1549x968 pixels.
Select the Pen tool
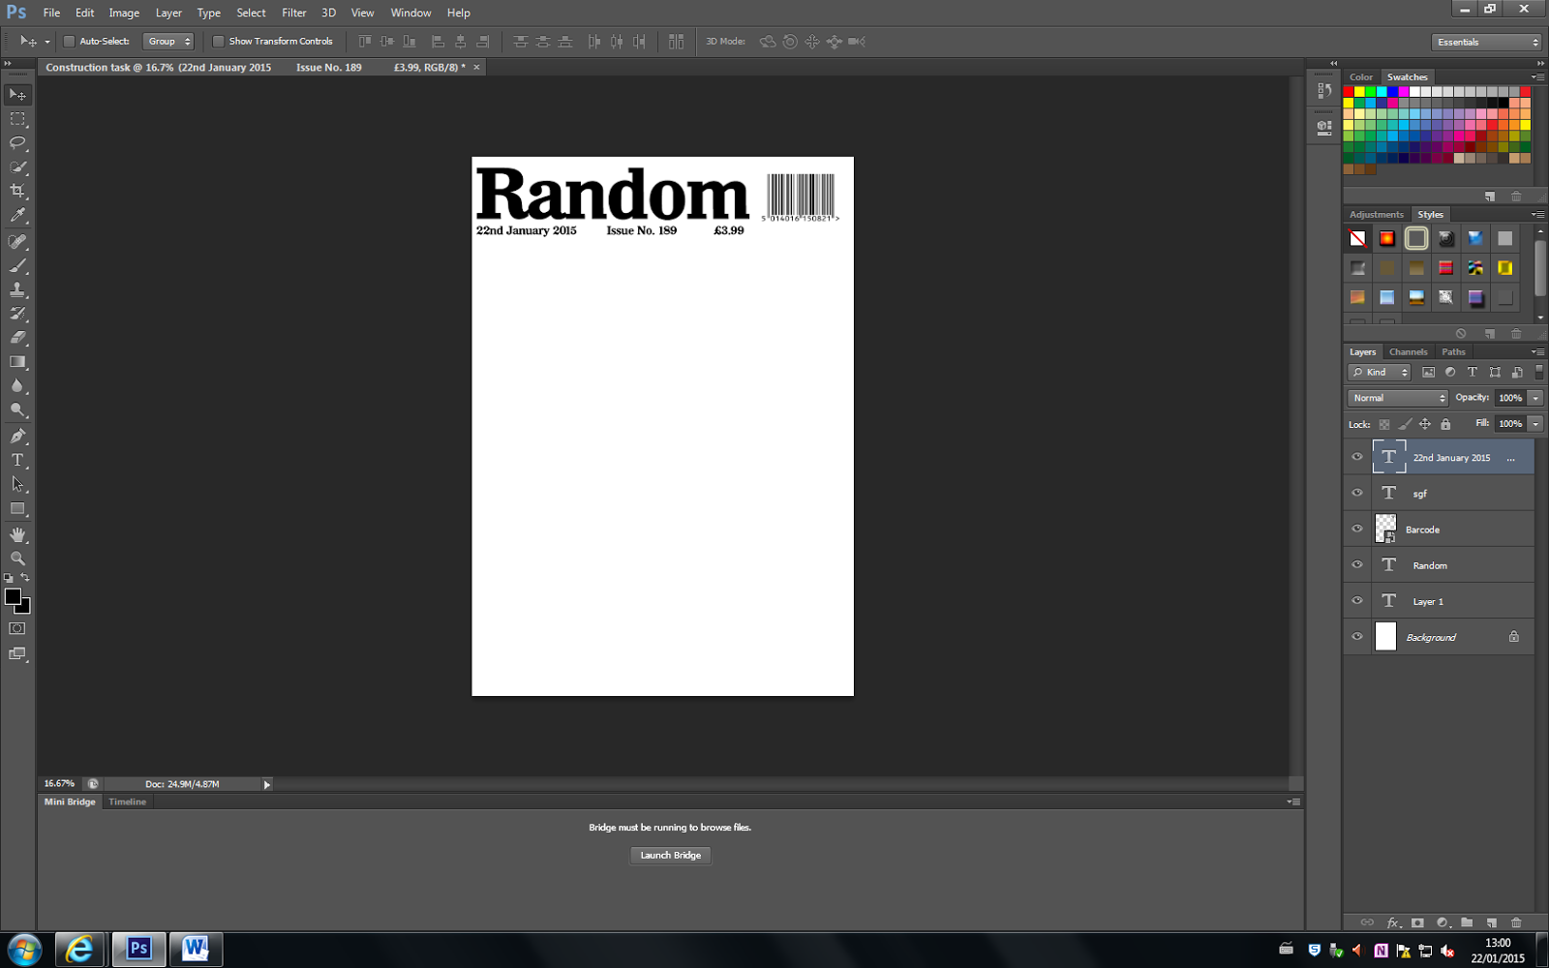coord(17,437)
